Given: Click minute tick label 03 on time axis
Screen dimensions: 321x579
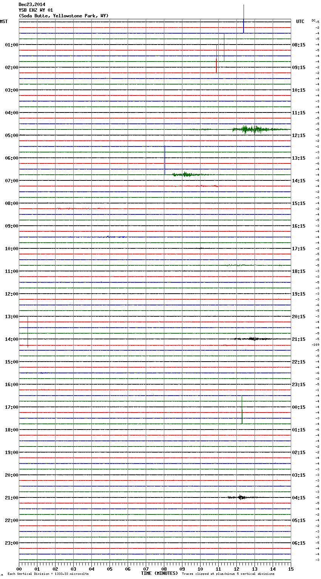Looking at the screenshot, I should (73, 569).
